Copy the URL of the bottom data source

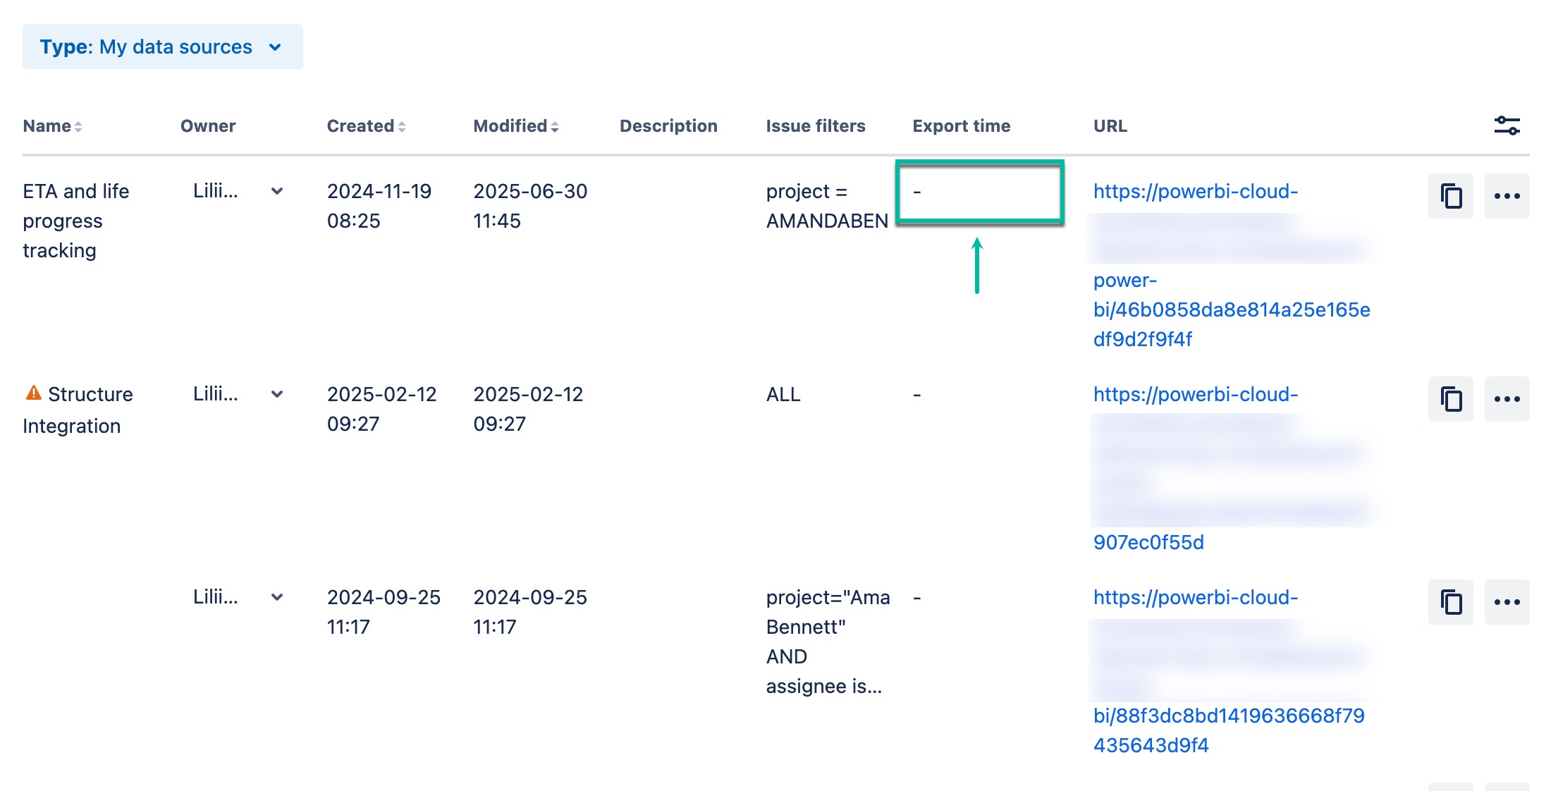[x=1450, y=602]
